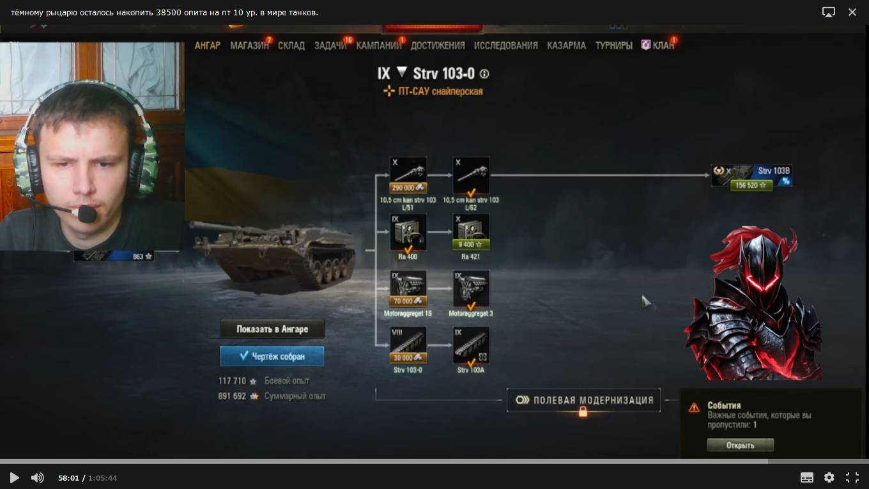Viewport: 869px width, 489px height.
Task: Click Открыть in the События notification
Action: 740,445
